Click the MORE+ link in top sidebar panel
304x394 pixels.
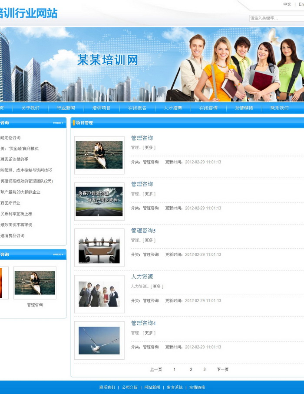(58, 123)
